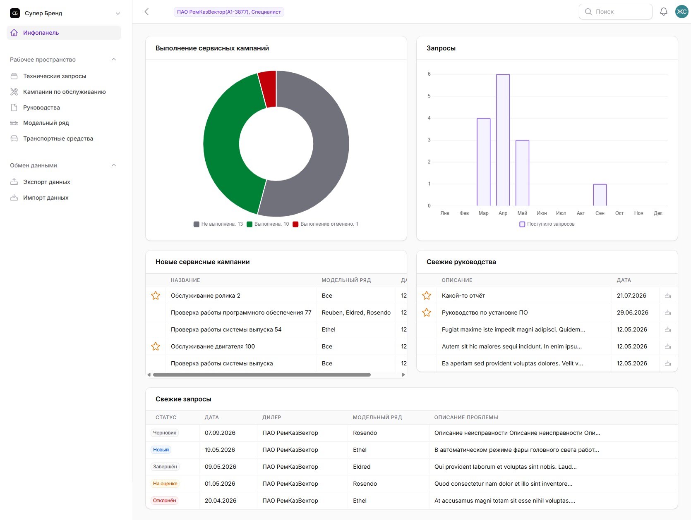The image size is (691, 520).
Task: Open Проверка работы программного обеспечения 77 campaign
Action: pos(241,312)
